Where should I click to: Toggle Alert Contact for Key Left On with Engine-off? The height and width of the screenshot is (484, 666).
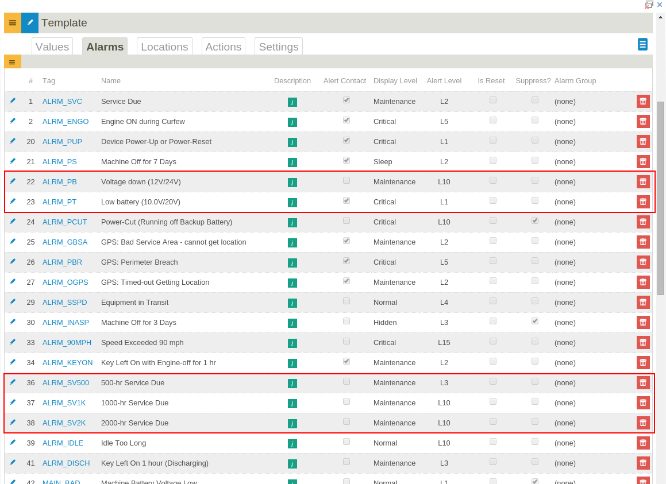coord(347,361)
